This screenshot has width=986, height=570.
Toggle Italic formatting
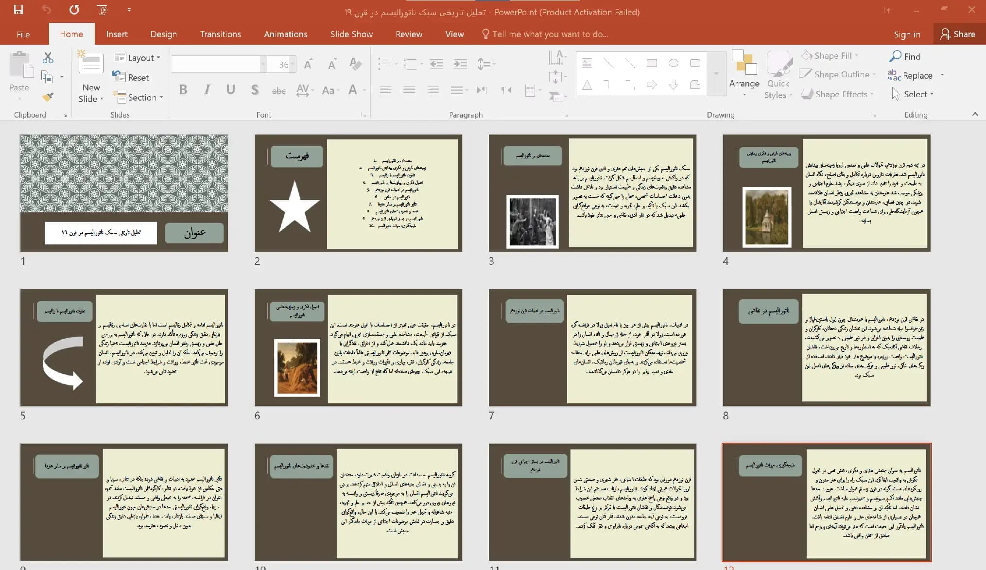tap(208, 90)
